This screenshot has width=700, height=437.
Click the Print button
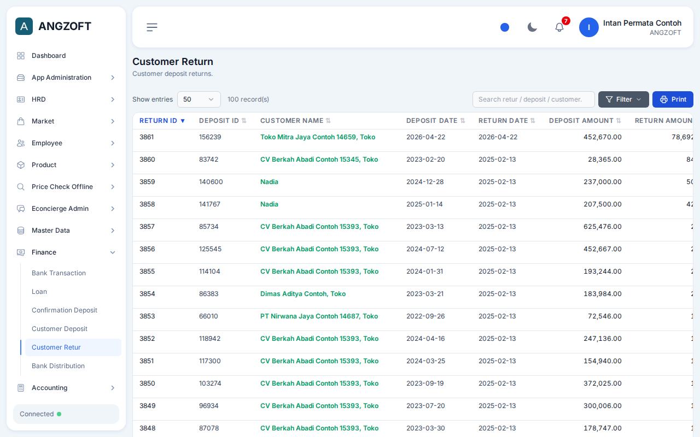(x=673, y=99)
